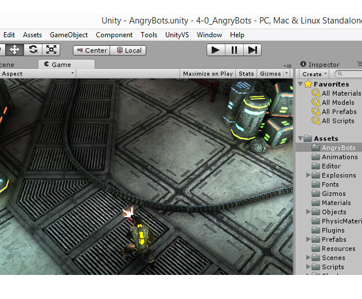Switch to the Inspector tab
The width and height of the screenshot is (362, 299).
click(320, 65)
